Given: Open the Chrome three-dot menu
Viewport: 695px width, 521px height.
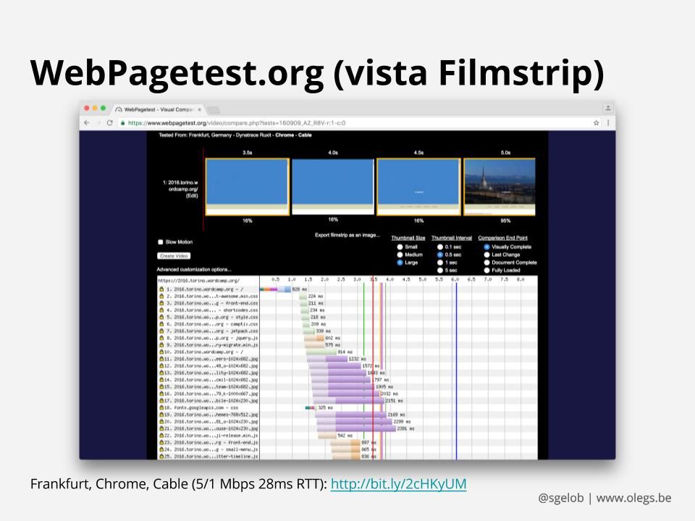Looking at the screenshot, I should click(608, 123).
